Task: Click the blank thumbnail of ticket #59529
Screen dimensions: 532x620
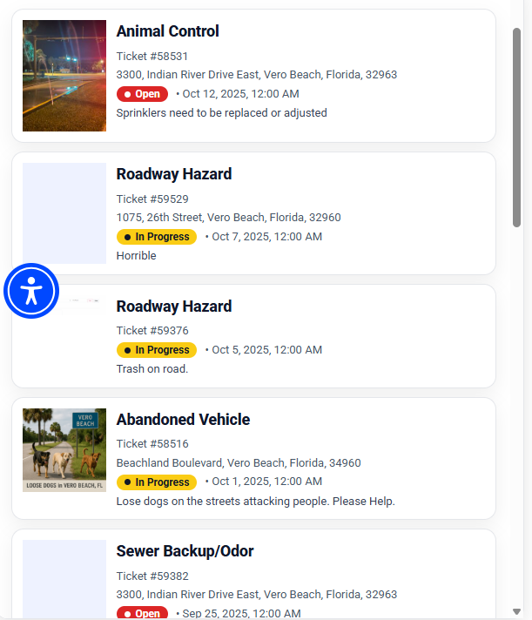Action: click(64, 213)
